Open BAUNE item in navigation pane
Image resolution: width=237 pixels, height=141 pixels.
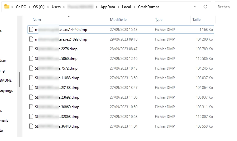pyautogui.click(x=6, y=80)
